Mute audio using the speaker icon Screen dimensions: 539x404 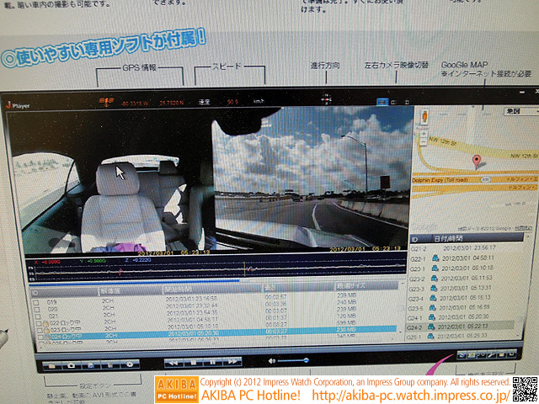[x=269, y=361]
